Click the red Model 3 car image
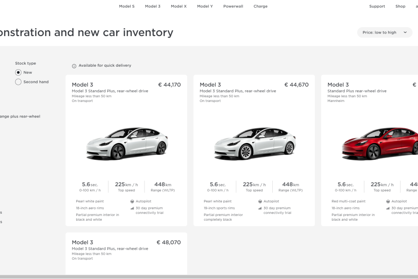Image resolution: width=418 pixels, height=279 pixels. coord(379,143)
